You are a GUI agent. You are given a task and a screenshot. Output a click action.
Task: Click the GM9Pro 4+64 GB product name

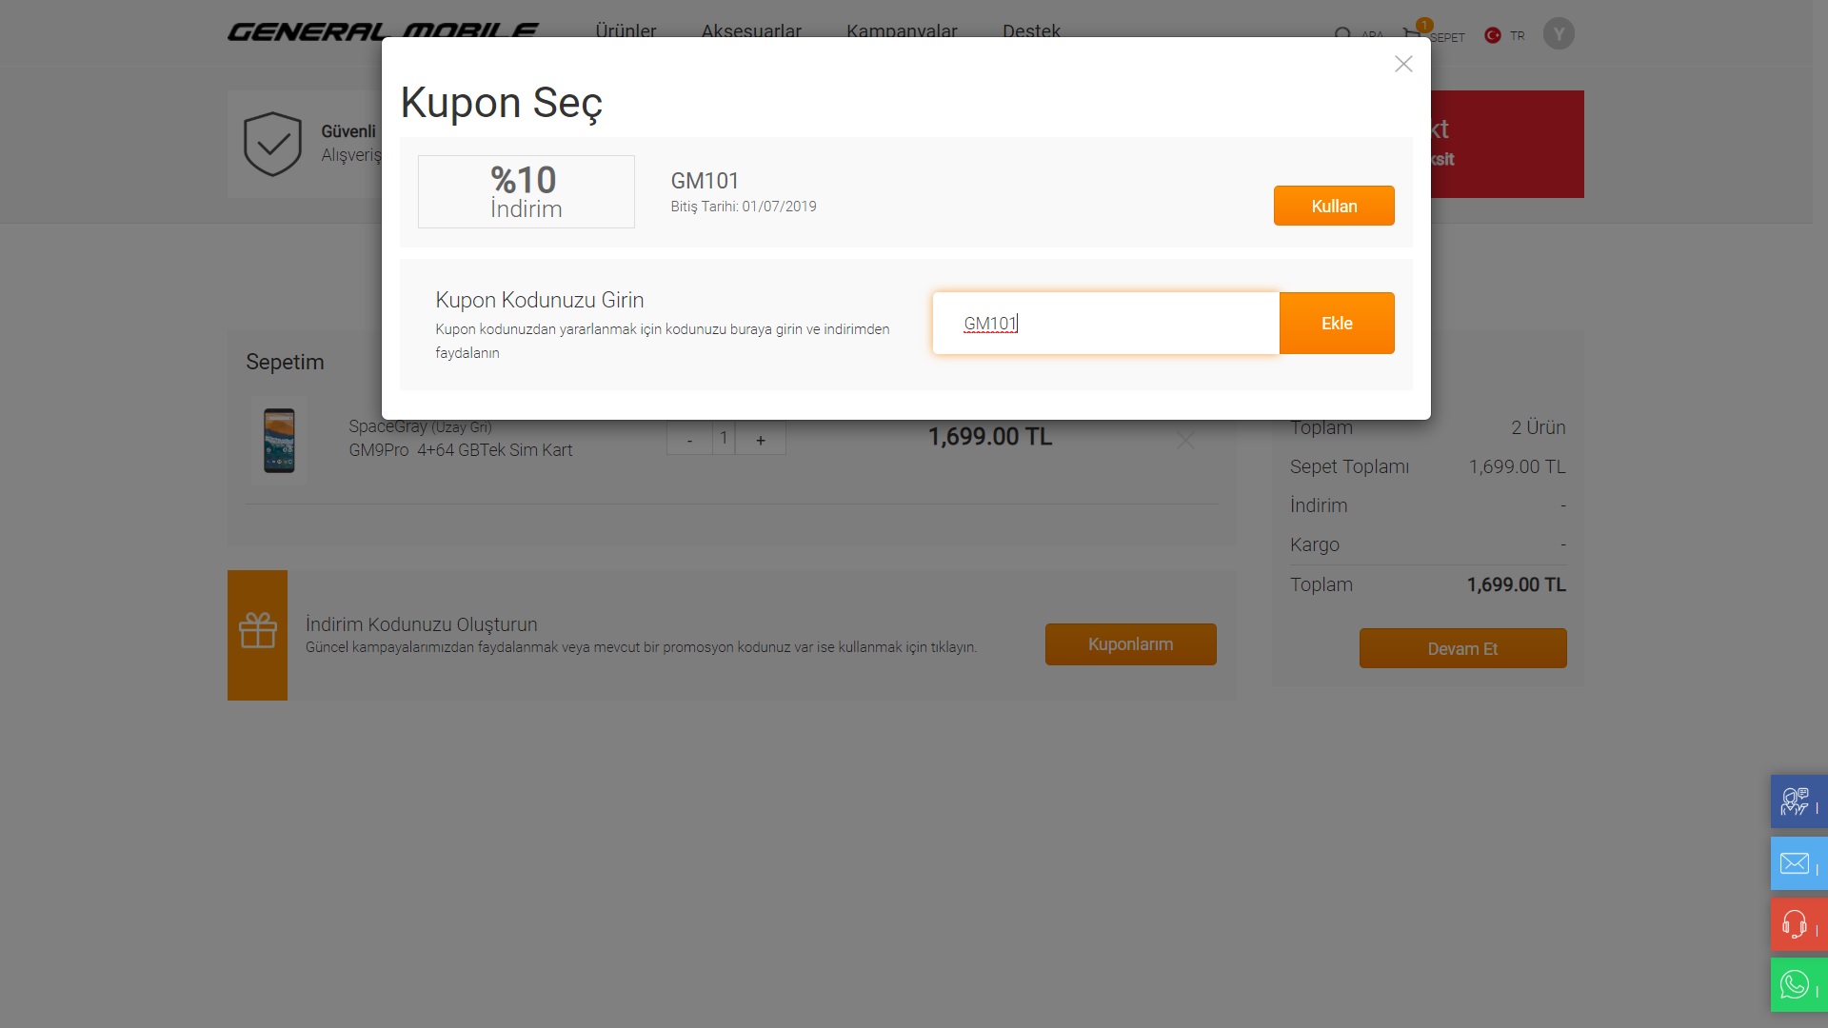click(461, 450)
